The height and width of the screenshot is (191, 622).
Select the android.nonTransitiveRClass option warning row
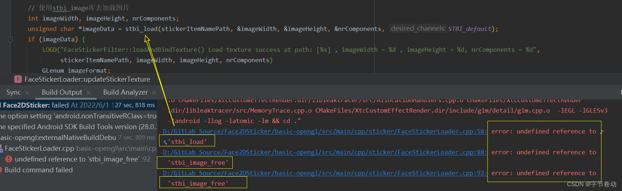78,116
